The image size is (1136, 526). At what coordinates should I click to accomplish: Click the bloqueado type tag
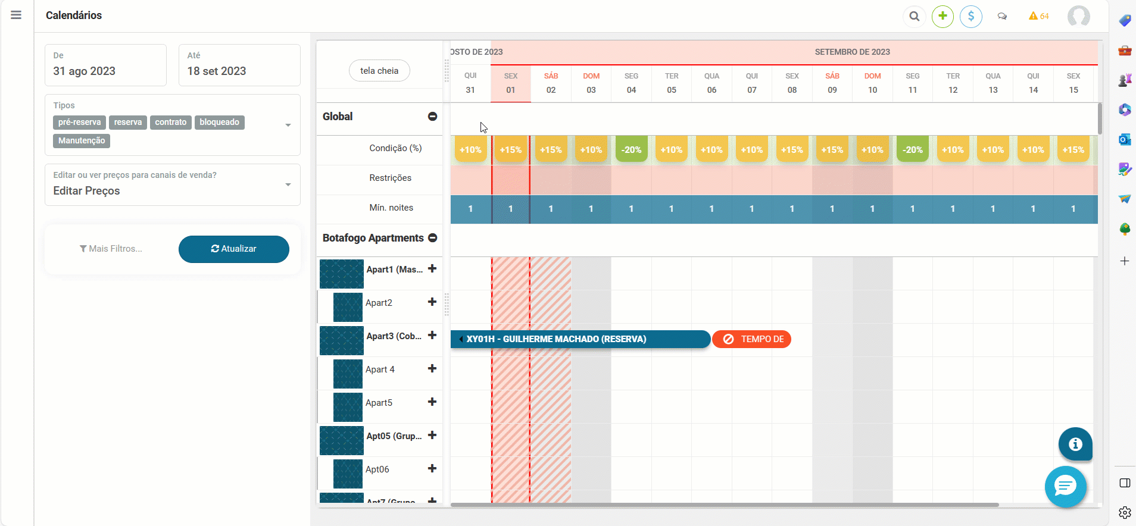(220, 123)
